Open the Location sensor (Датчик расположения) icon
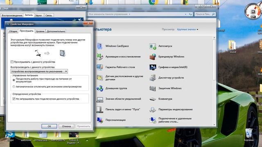The image size is (262, 147). [100, 78]
